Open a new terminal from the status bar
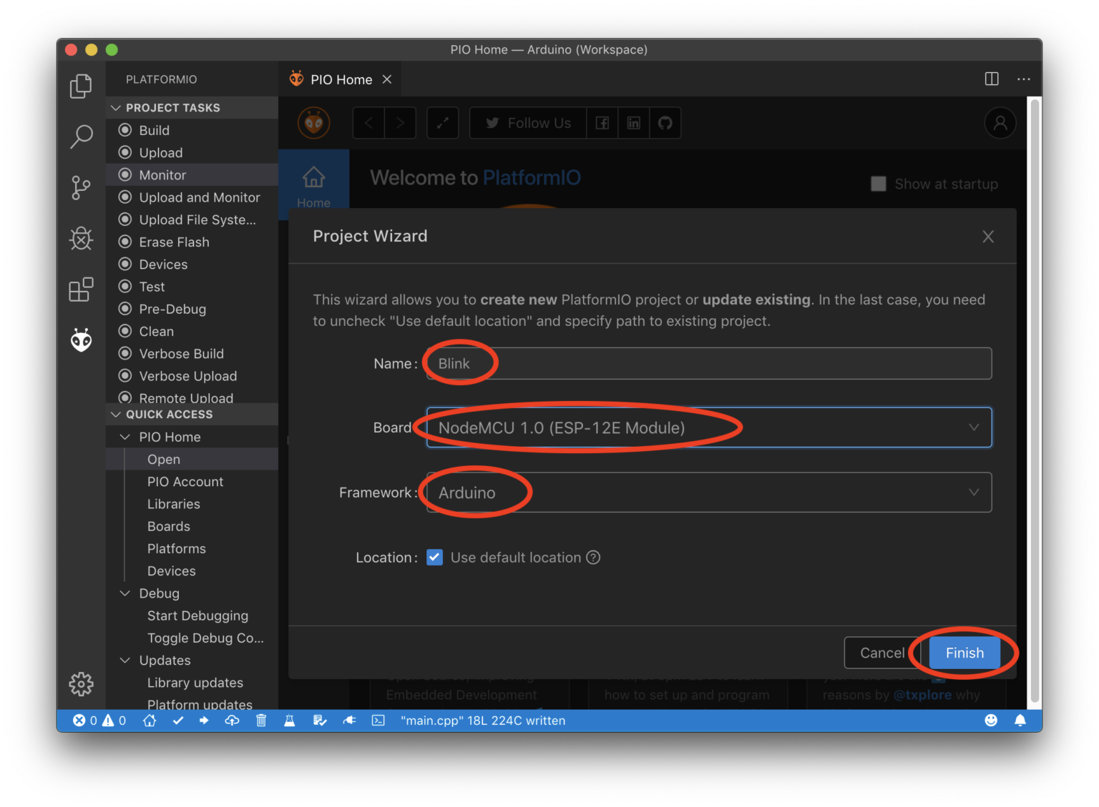This screenshot has height=807, width=1099. click(377, 721)
